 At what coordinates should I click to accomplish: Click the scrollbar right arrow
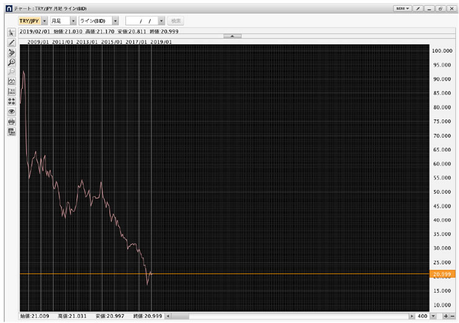[x=412, y=316]
